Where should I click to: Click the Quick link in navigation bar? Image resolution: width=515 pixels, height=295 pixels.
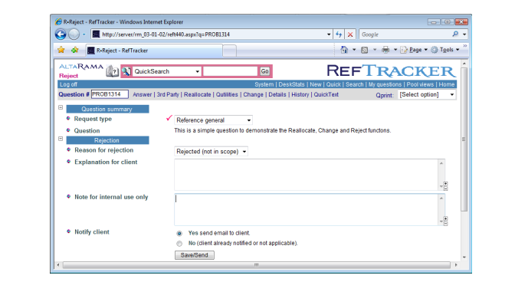tap(333, 84)
